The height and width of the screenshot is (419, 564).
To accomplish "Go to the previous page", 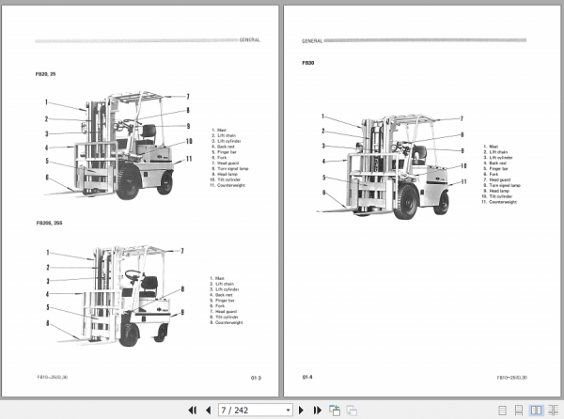I will point(209,410).
